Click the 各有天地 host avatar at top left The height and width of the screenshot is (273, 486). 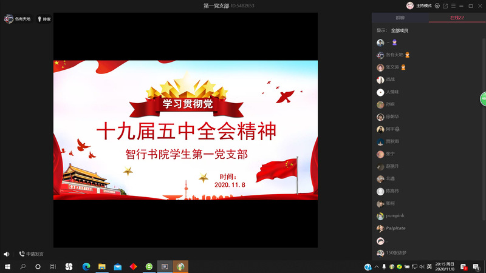click(9, 19)
